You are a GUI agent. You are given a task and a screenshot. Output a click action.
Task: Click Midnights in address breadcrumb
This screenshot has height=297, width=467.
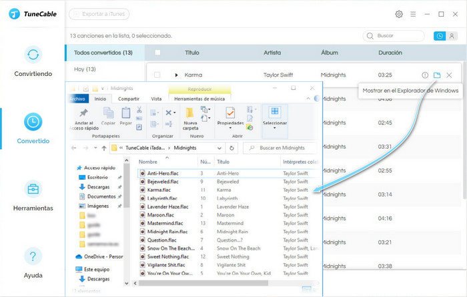pyautogui.click(x=185, y=148)
